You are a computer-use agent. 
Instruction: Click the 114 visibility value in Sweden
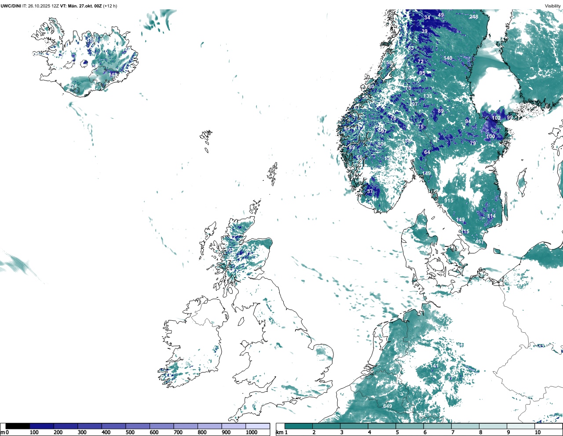tap(491, 216)
